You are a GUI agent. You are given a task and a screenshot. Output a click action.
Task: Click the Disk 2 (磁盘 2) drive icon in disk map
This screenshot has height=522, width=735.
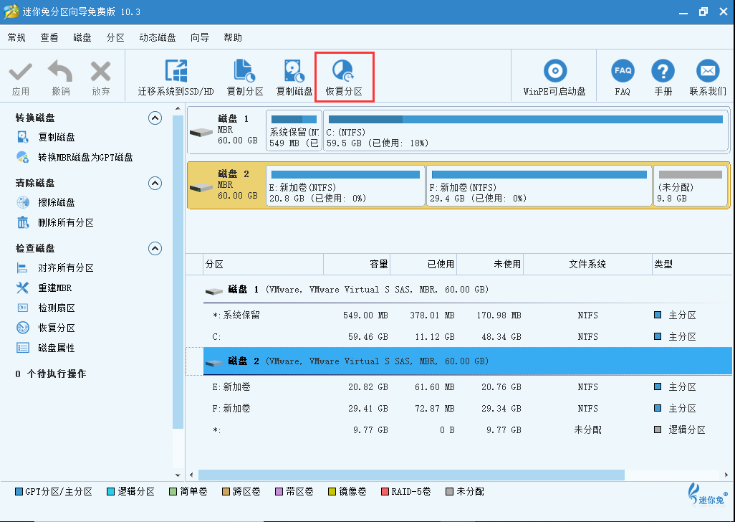click(201, 187)
